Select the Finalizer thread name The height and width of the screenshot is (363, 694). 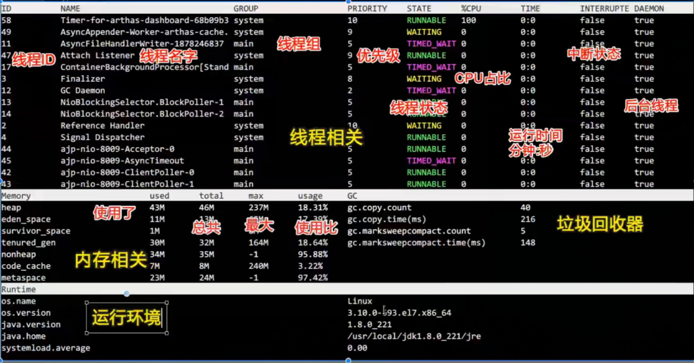pyautogui.click(x=82, y=79)
